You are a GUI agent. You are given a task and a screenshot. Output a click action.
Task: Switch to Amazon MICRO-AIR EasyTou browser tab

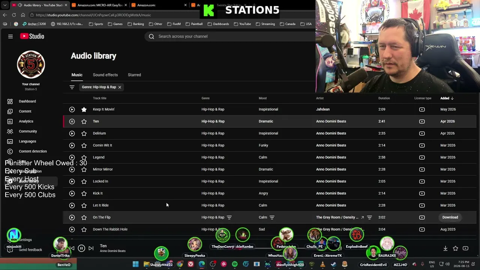pos(99,5)
